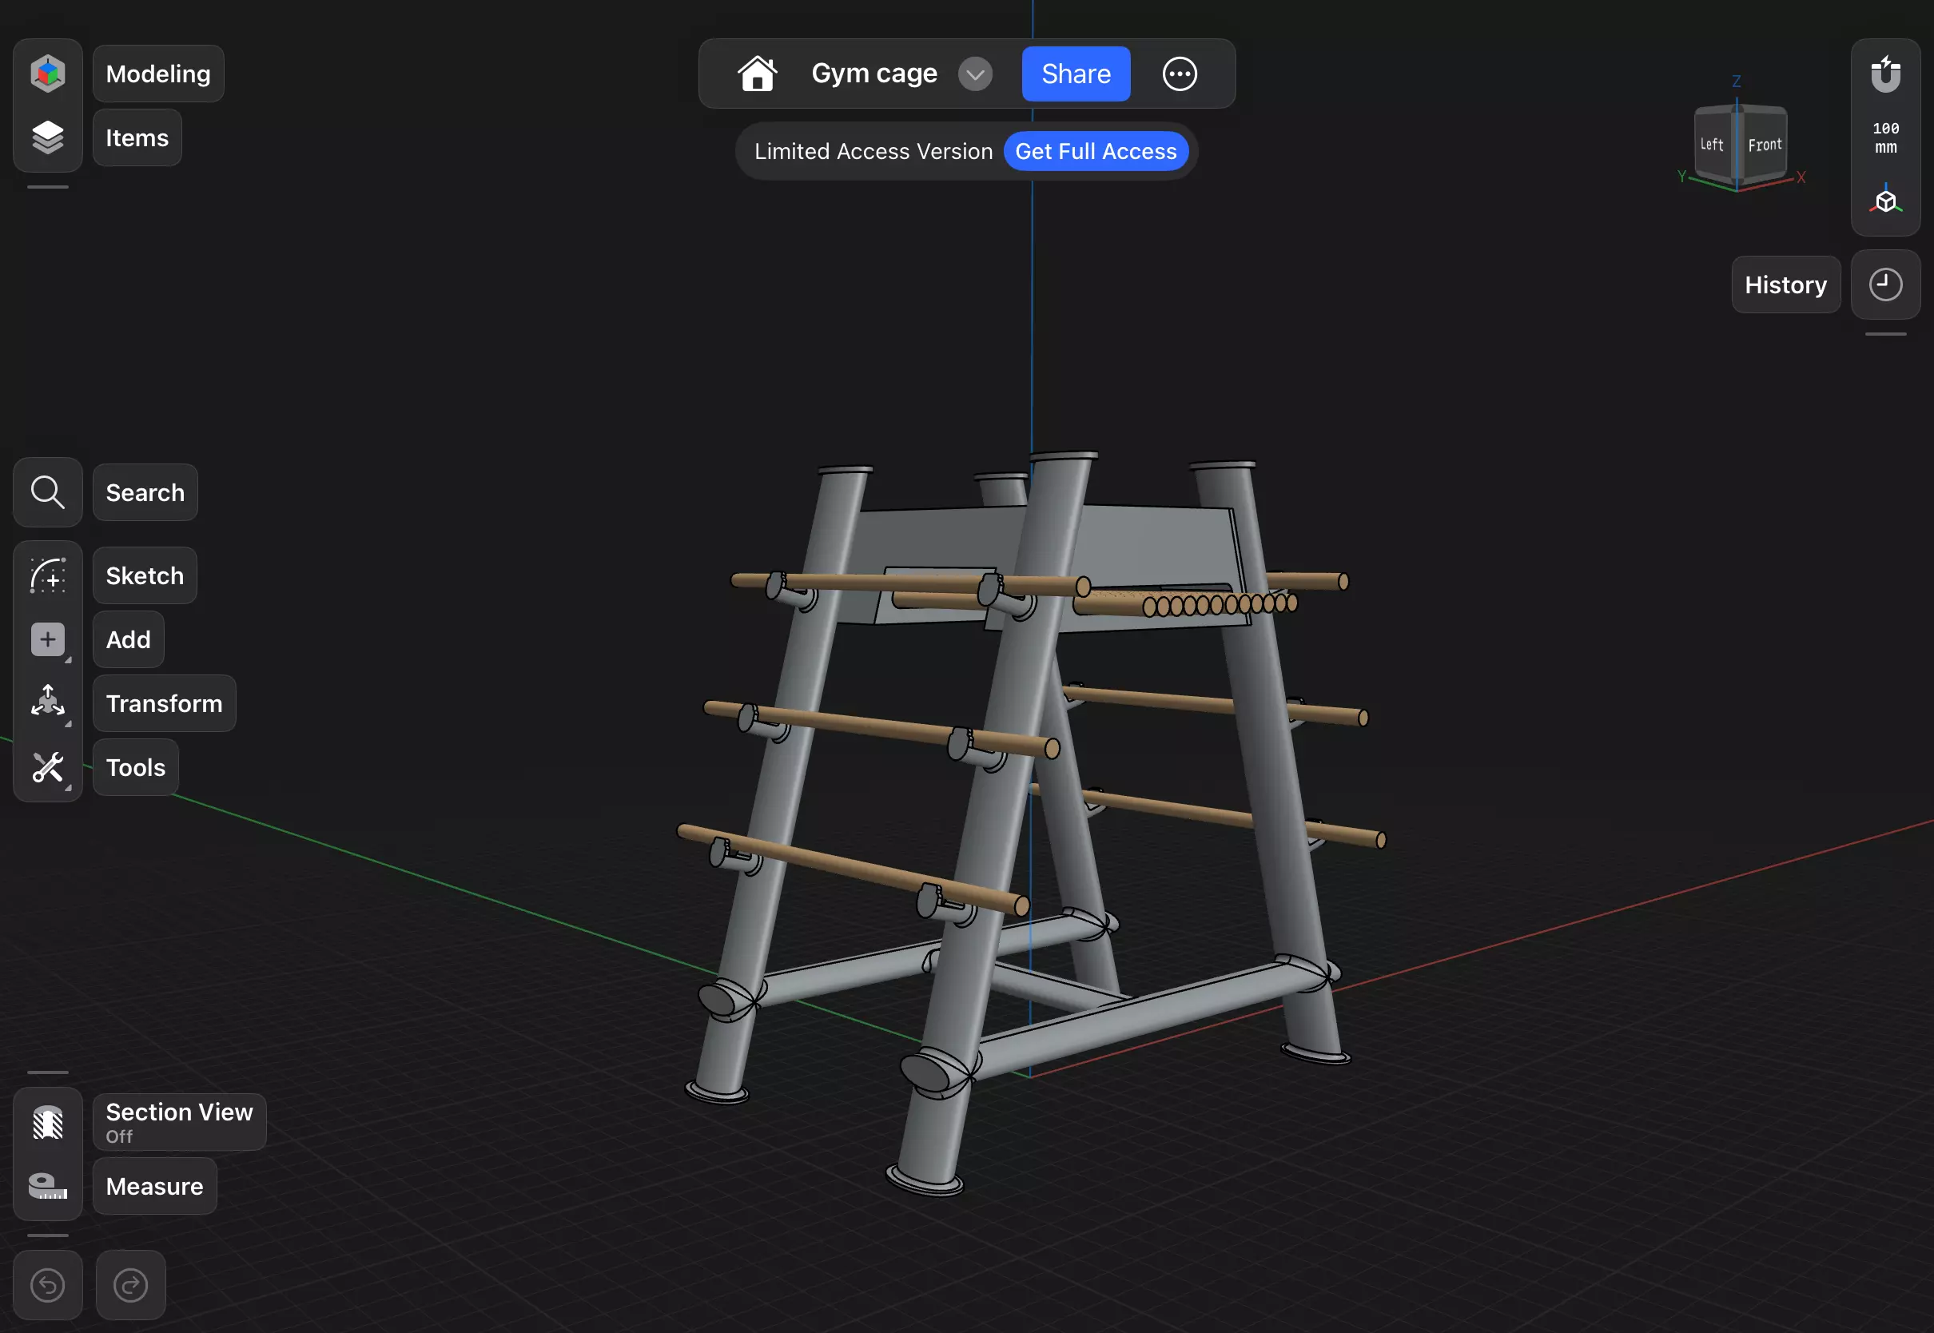This screenshot has width=1934, height=1333.
Task: Click the redo arrow button
Action: point(130,1284)
